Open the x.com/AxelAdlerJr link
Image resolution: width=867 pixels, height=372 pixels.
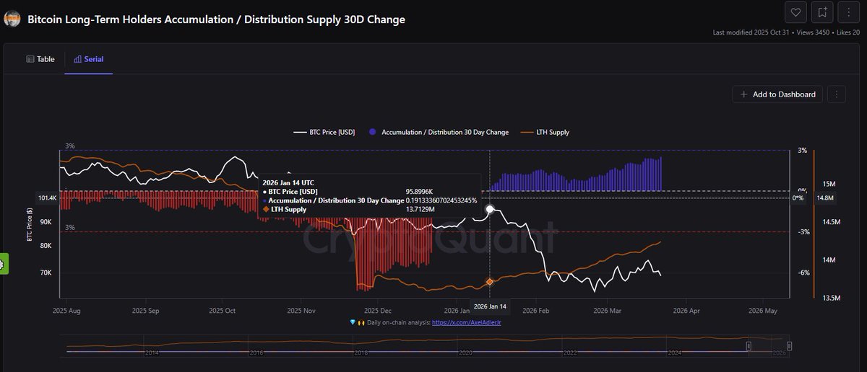pos(466,323)
